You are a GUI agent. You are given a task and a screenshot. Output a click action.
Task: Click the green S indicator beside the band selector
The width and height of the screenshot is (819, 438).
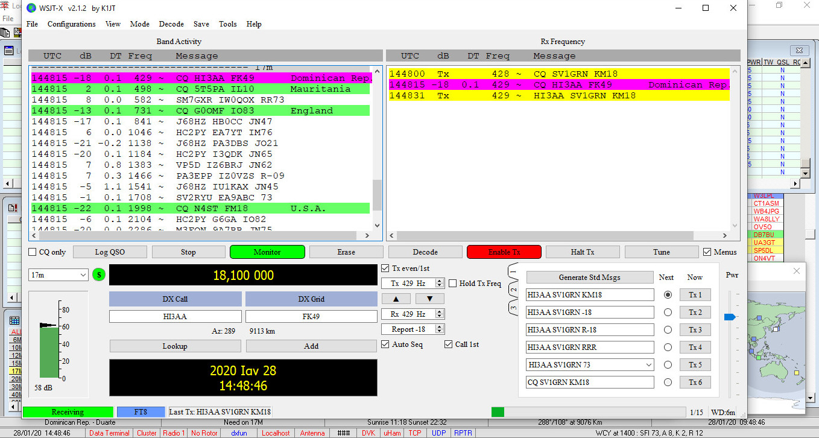(x=98, y=275)
